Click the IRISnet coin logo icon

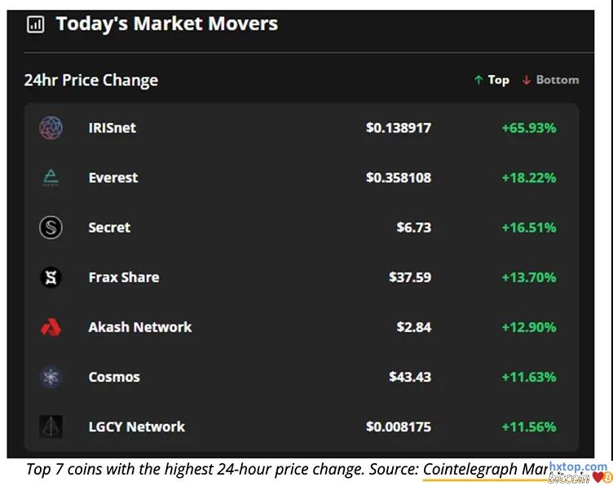click(51, 128)
